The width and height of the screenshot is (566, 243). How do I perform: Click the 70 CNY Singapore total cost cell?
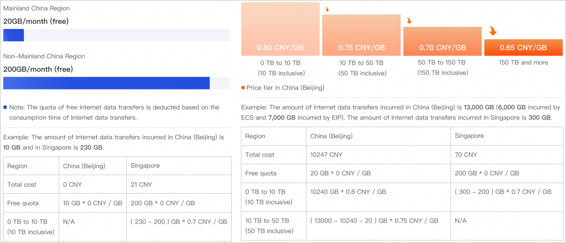(x=507, y=155)
